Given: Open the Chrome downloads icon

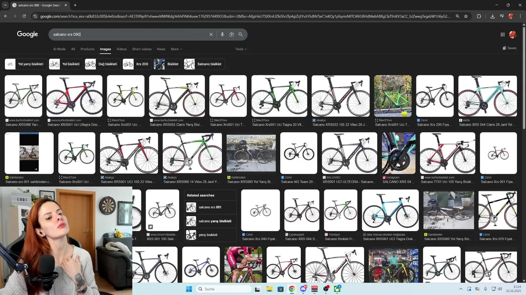Looking at the screenshot, I should (493, 16).
